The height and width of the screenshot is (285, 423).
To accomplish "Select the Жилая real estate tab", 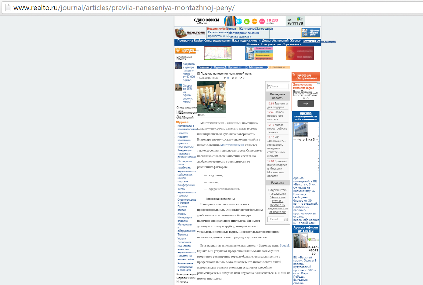I will coord(231,29).
